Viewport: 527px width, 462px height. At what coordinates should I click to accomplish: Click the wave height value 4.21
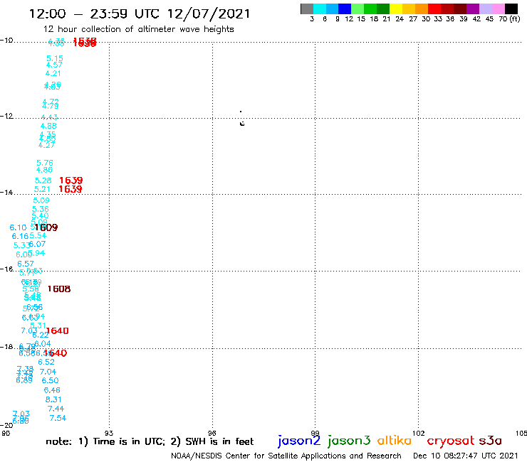[x=53, y=73]
